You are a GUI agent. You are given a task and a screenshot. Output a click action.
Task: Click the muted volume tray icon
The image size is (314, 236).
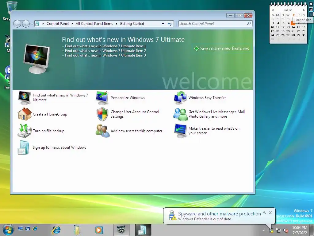click(286, 230)
